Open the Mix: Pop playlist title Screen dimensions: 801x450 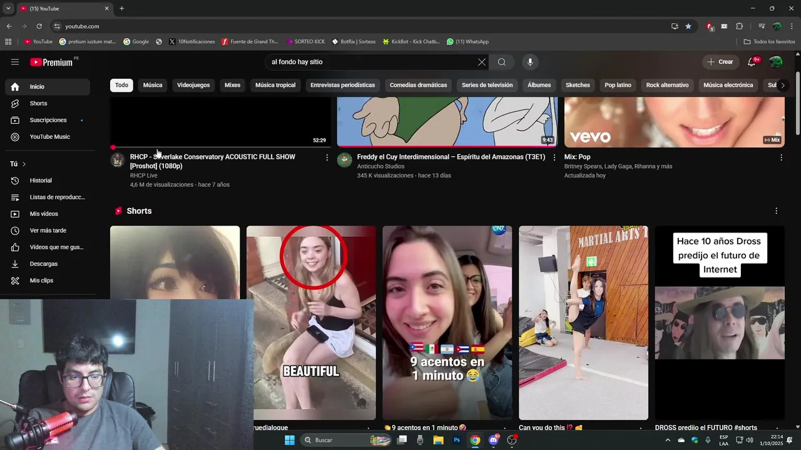577,157
